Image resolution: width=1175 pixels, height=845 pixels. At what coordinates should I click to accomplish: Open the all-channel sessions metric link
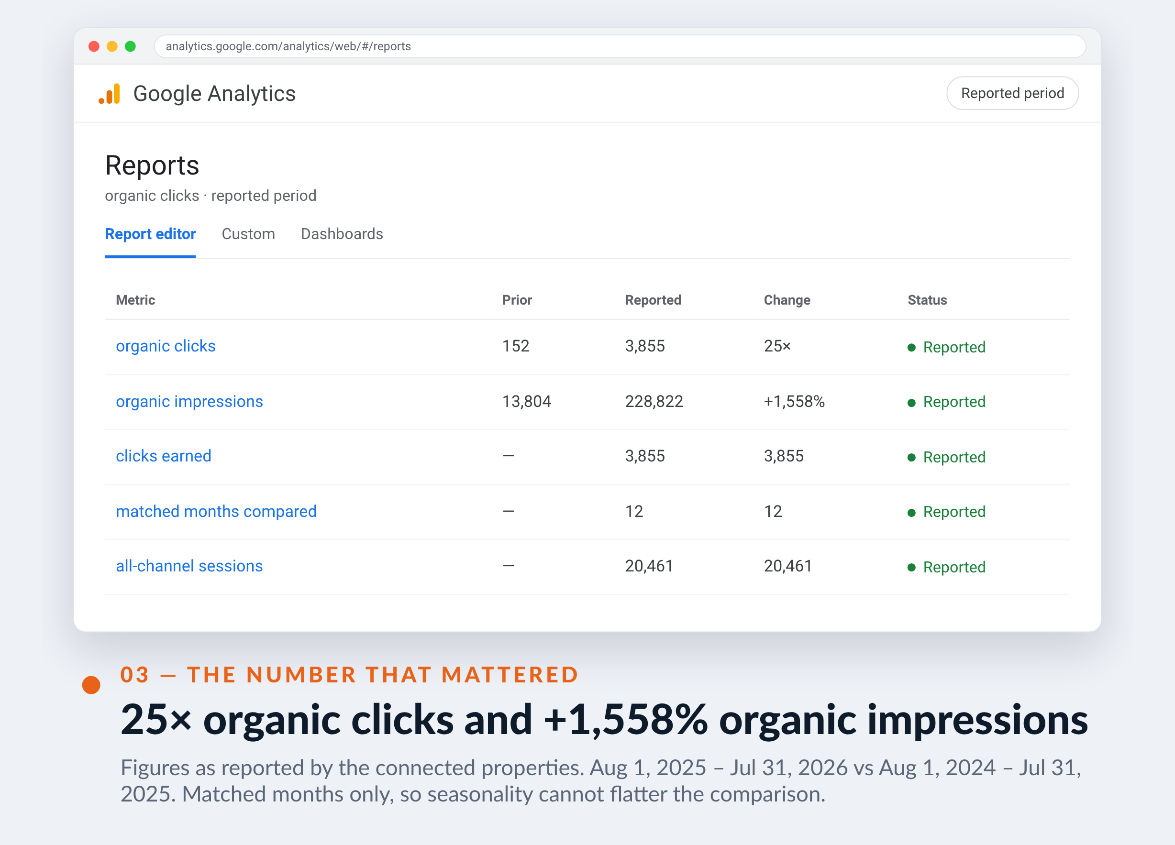point(189,566)
